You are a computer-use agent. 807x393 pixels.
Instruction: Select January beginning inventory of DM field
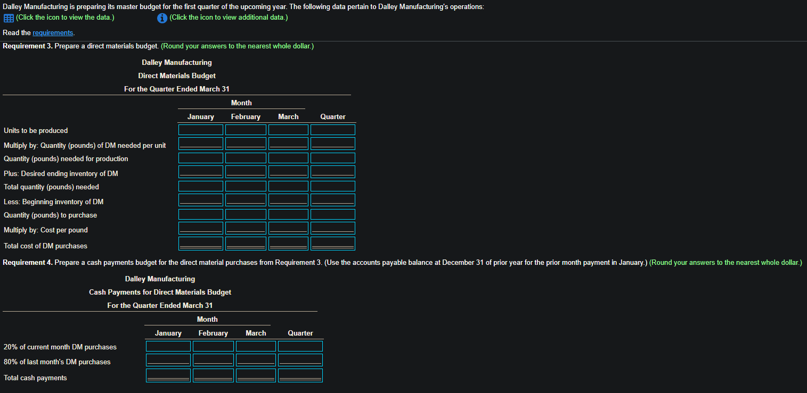click(x=201, y=200)
